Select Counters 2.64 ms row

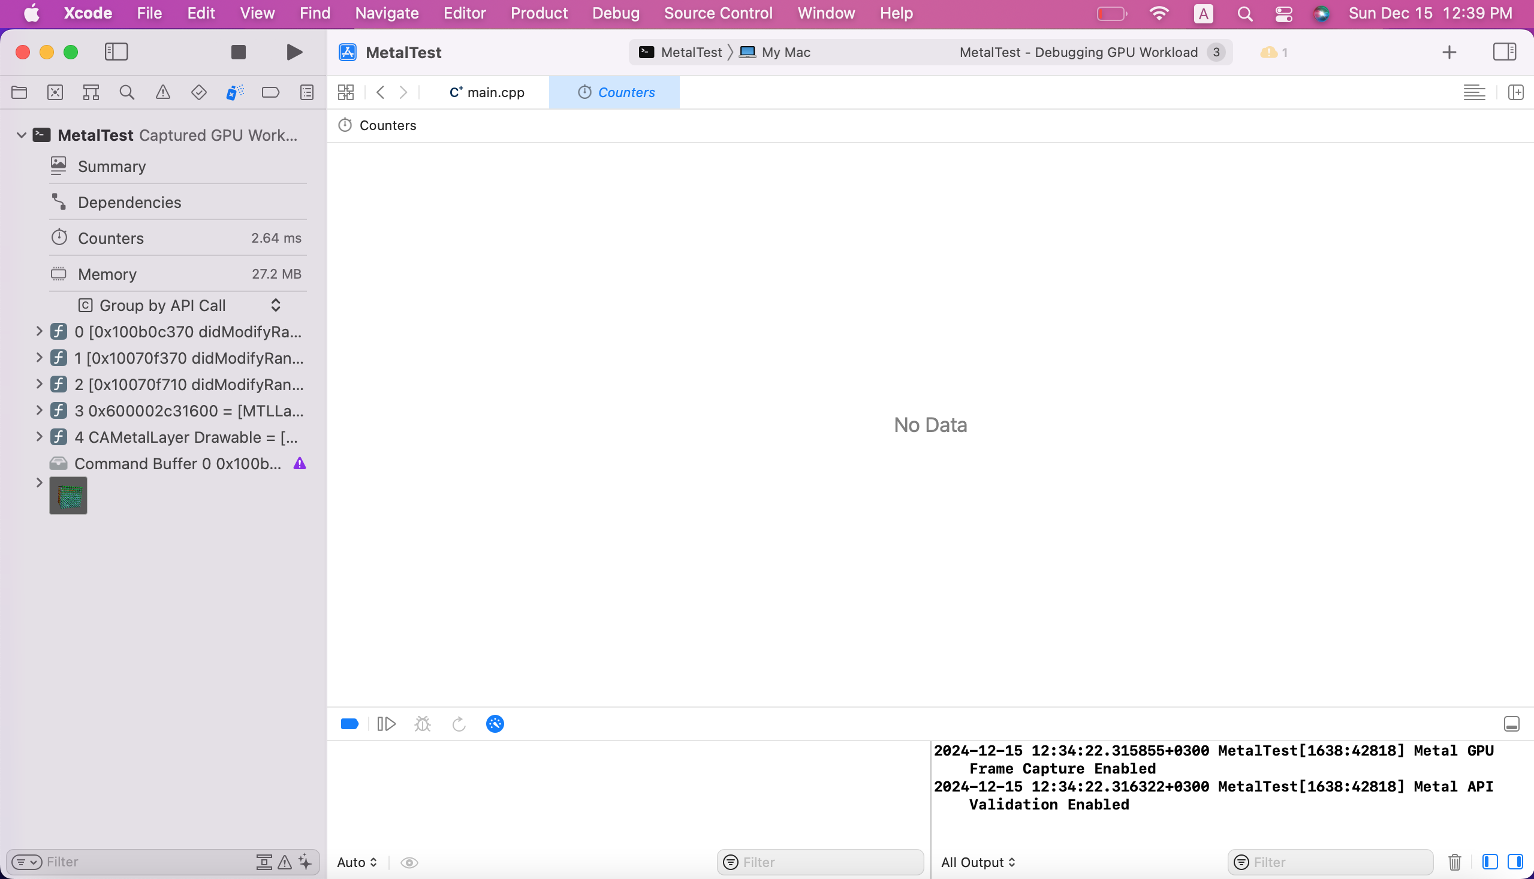coord(177,238)
